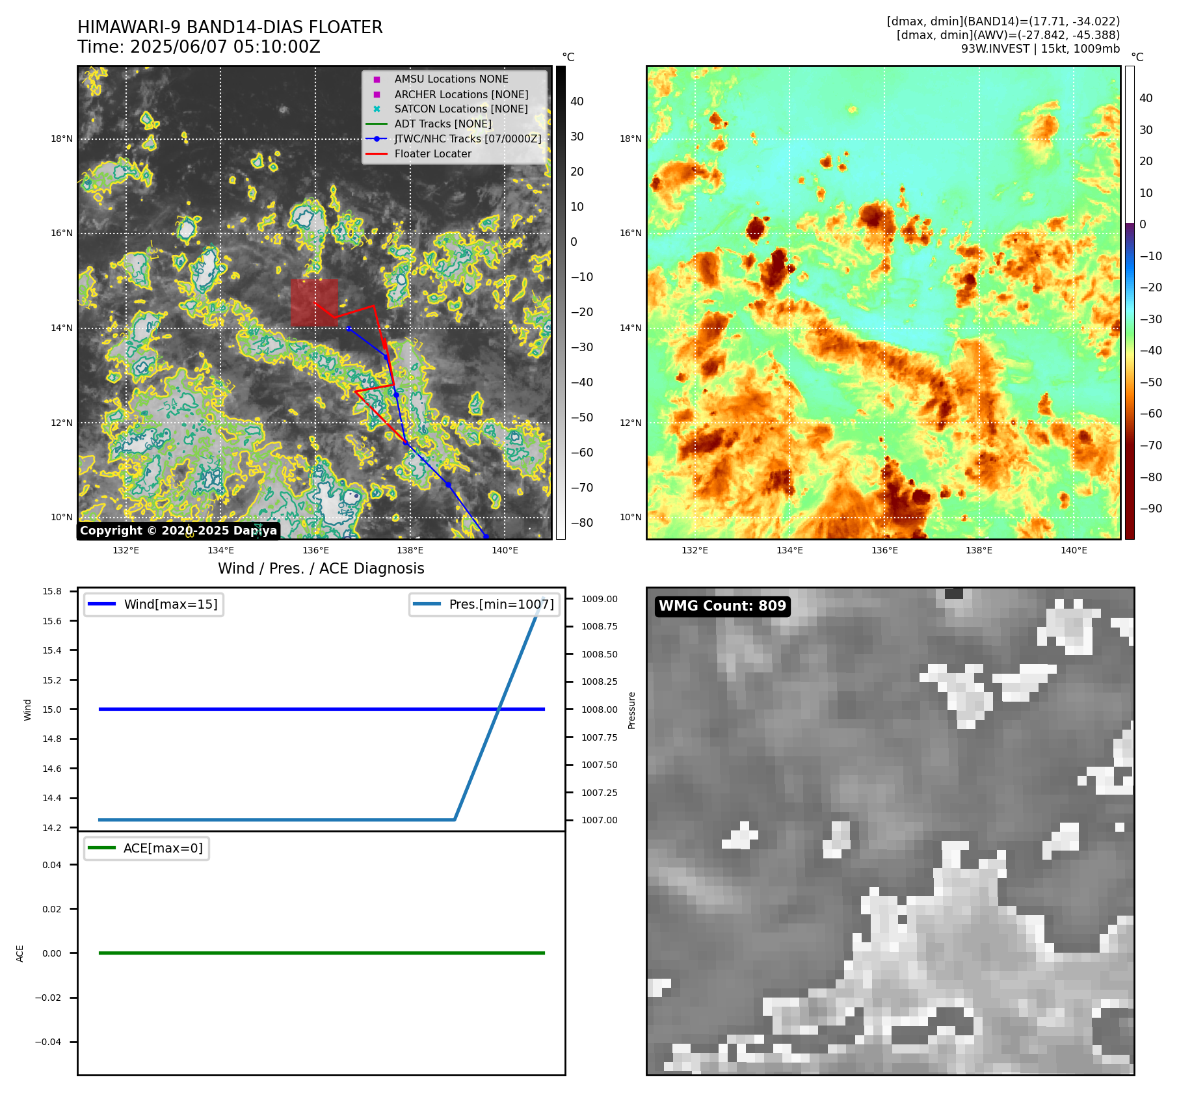1179x1099 pixels.
Task: Click the red floater locator square
Action: point(314,303)
